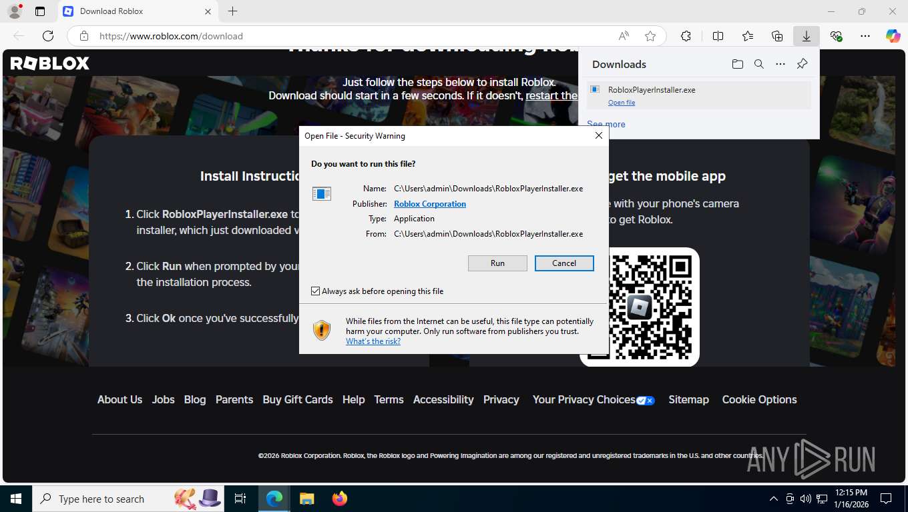Open the volume speaker tray icon
Screen dimensions: 908x512
806,499
